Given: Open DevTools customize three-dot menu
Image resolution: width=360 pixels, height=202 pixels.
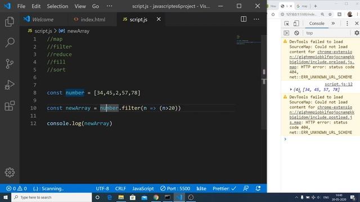Looking at the screenshot, I should 347,24.
